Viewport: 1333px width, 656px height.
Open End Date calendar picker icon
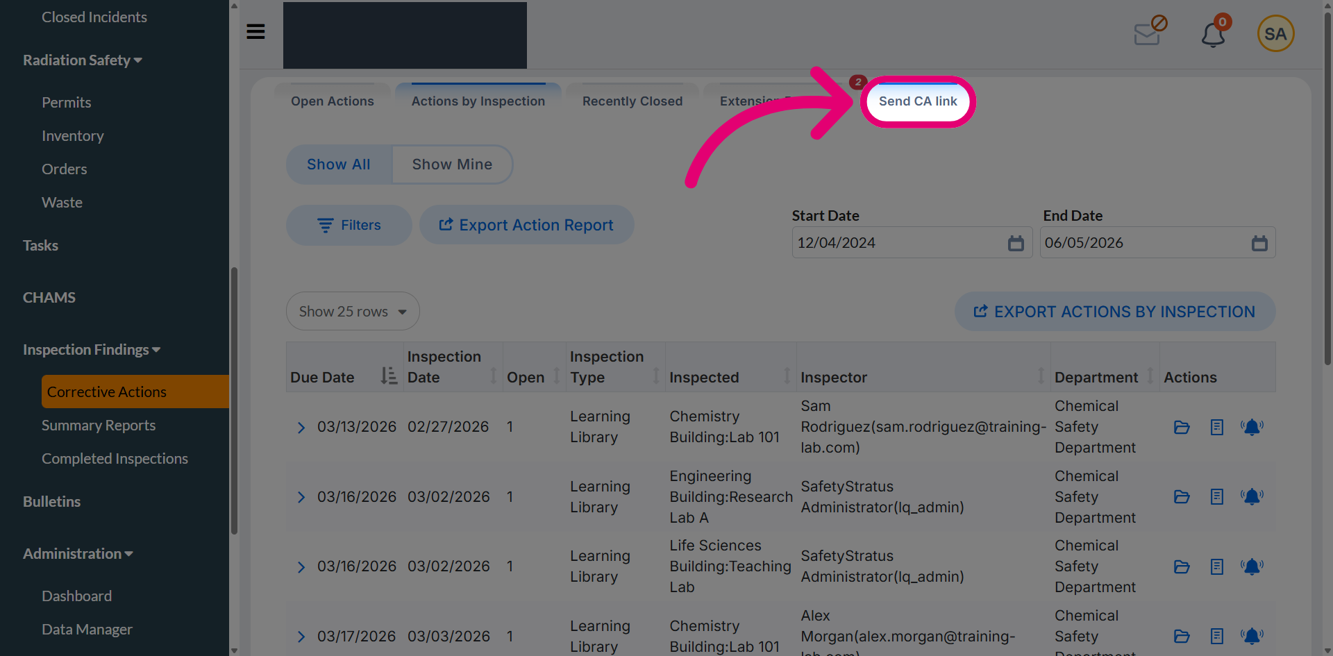point(1259,243)
